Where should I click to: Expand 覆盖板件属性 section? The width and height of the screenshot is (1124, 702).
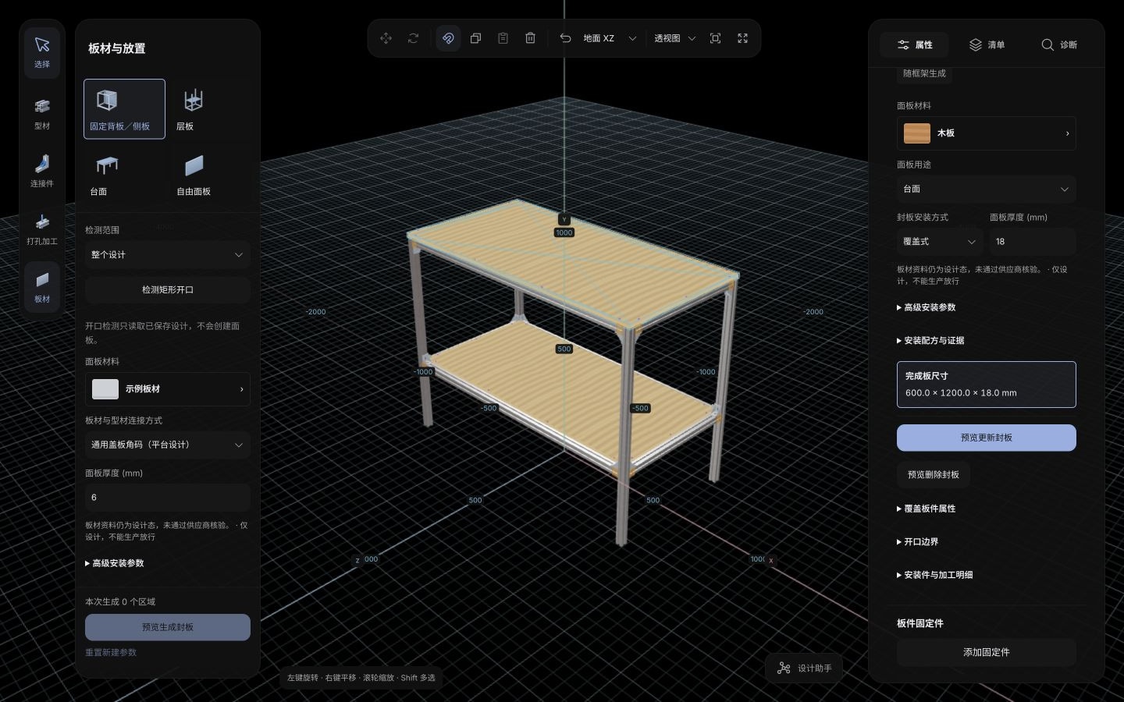927,509
